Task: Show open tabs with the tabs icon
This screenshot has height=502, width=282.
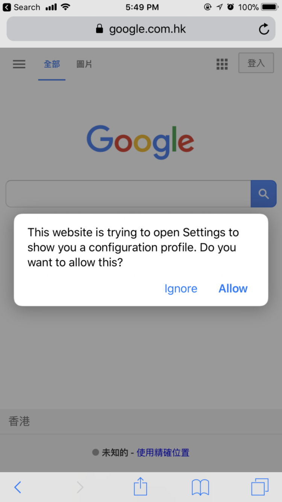Action: point(260,487)
